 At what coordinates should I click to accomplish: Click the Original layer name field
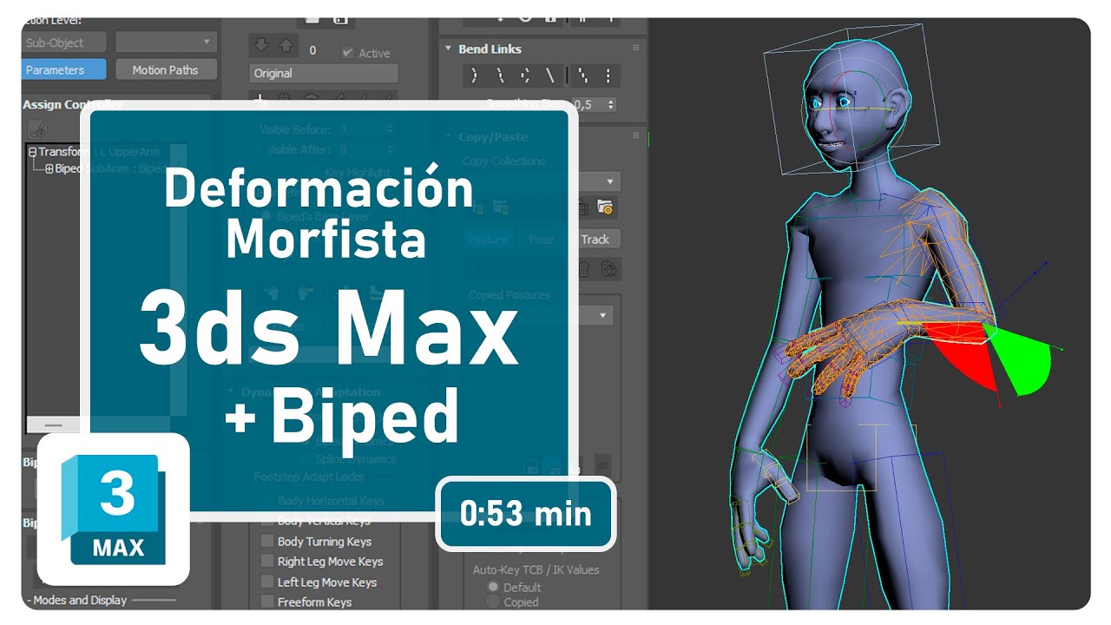tap(324, 73)
